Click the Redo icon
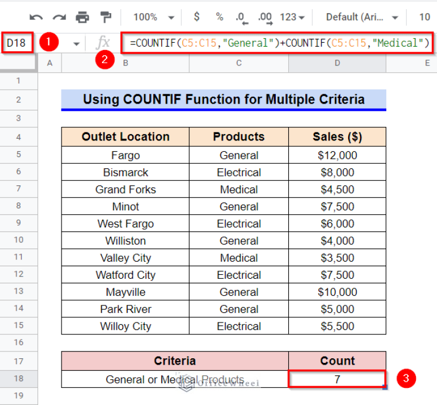 point(59,17)
